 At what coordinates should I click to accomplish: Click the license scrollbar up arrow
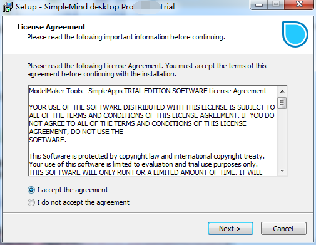pos(282,91)
